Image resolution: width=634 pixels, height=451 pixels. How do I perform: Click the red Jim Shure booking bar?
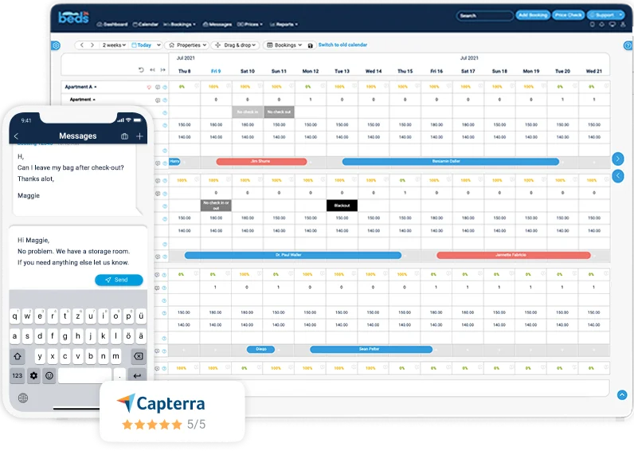(x=261, y=162)
